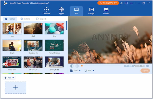Click the theme list scrollbar
The image size is (153, 99).
click(67, 25)
